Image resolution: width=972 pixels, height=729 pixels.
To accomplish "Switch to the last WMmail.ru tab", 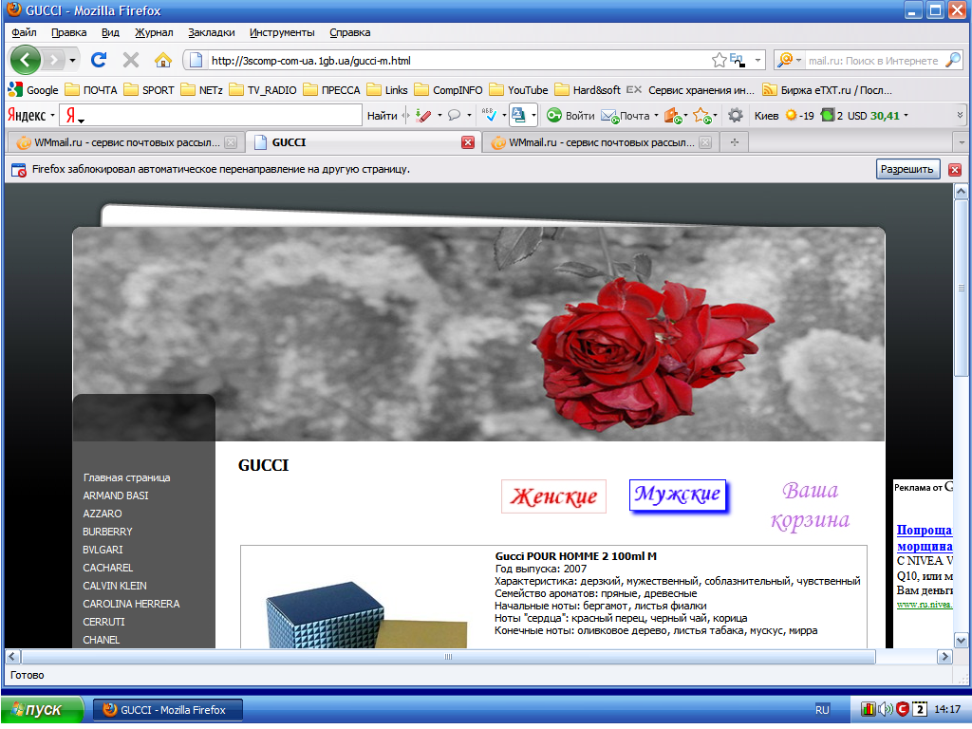I will (x=600, y=142).
